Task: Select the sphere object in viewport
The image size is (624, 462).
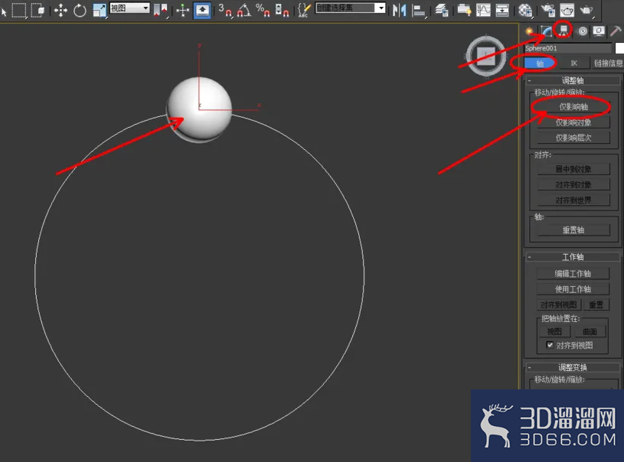Action: point(199,109)
